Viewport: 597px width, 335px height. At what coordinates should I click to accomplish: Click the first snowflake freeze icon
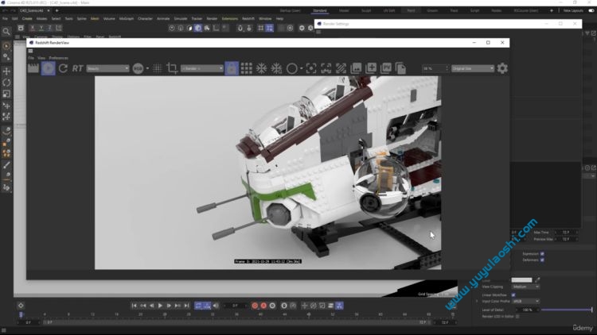(x=261, y=68)
